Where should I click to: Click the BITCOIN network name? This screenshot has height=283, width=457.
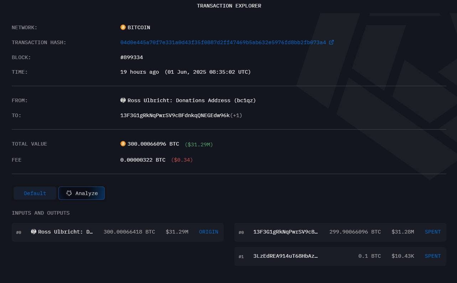pos(139,27)
